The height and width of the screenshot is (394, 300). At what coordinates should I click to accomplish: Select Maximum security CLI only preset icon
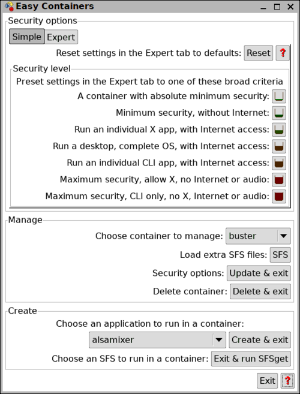pyautogui.click(x=279, y=196)
